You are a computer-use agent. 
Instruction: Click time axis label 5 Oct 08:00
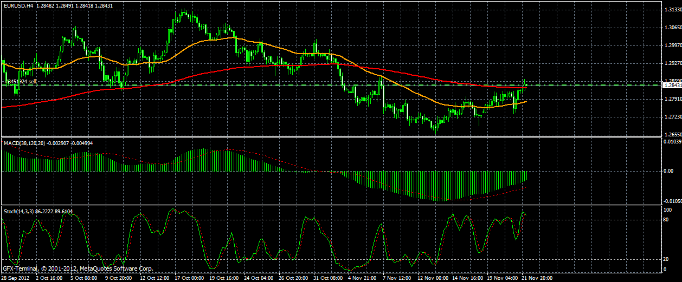coord(85,278)
